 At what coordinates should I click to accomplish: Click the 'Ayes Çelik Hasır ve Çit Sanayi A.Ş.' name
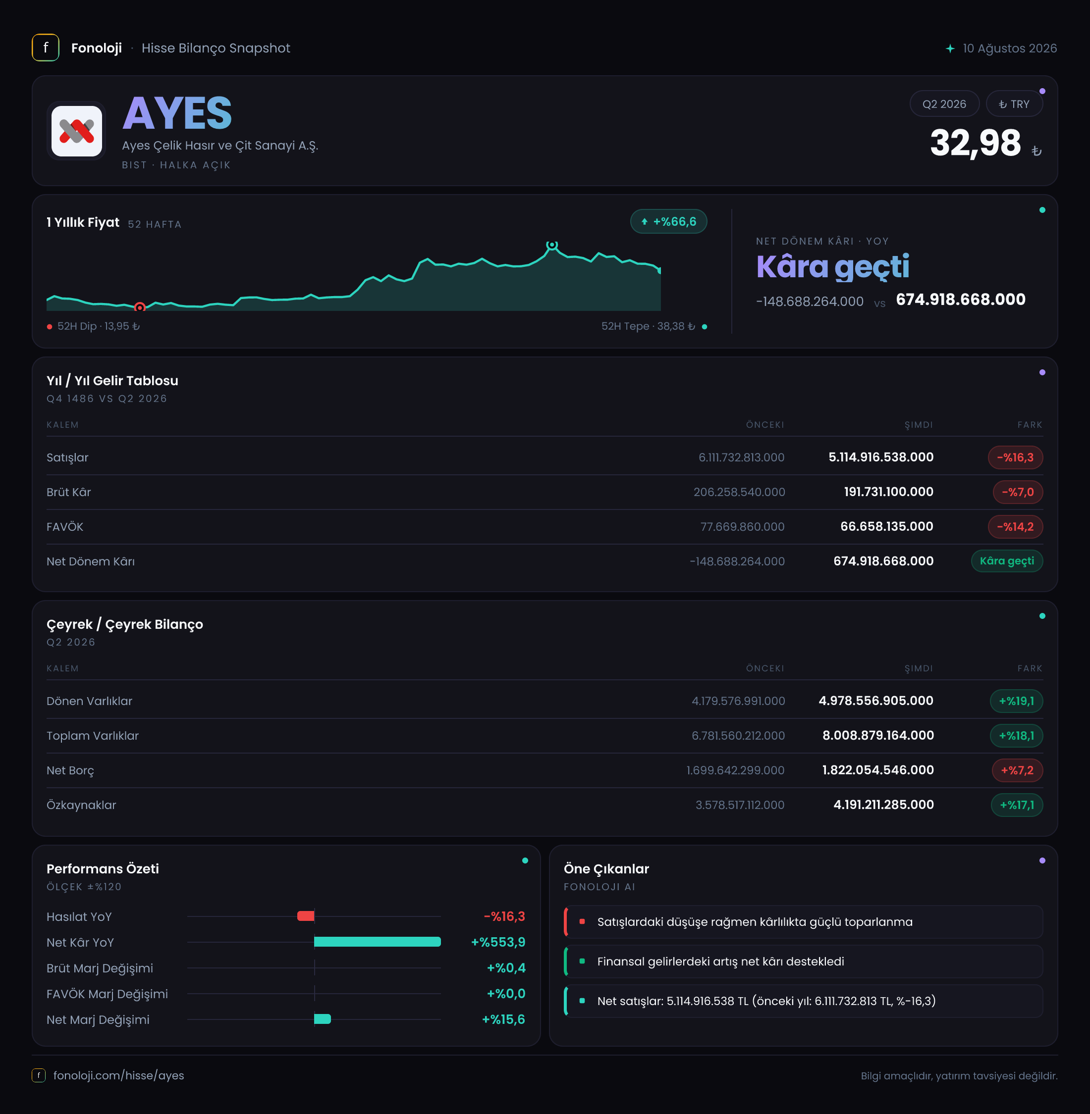220,146
